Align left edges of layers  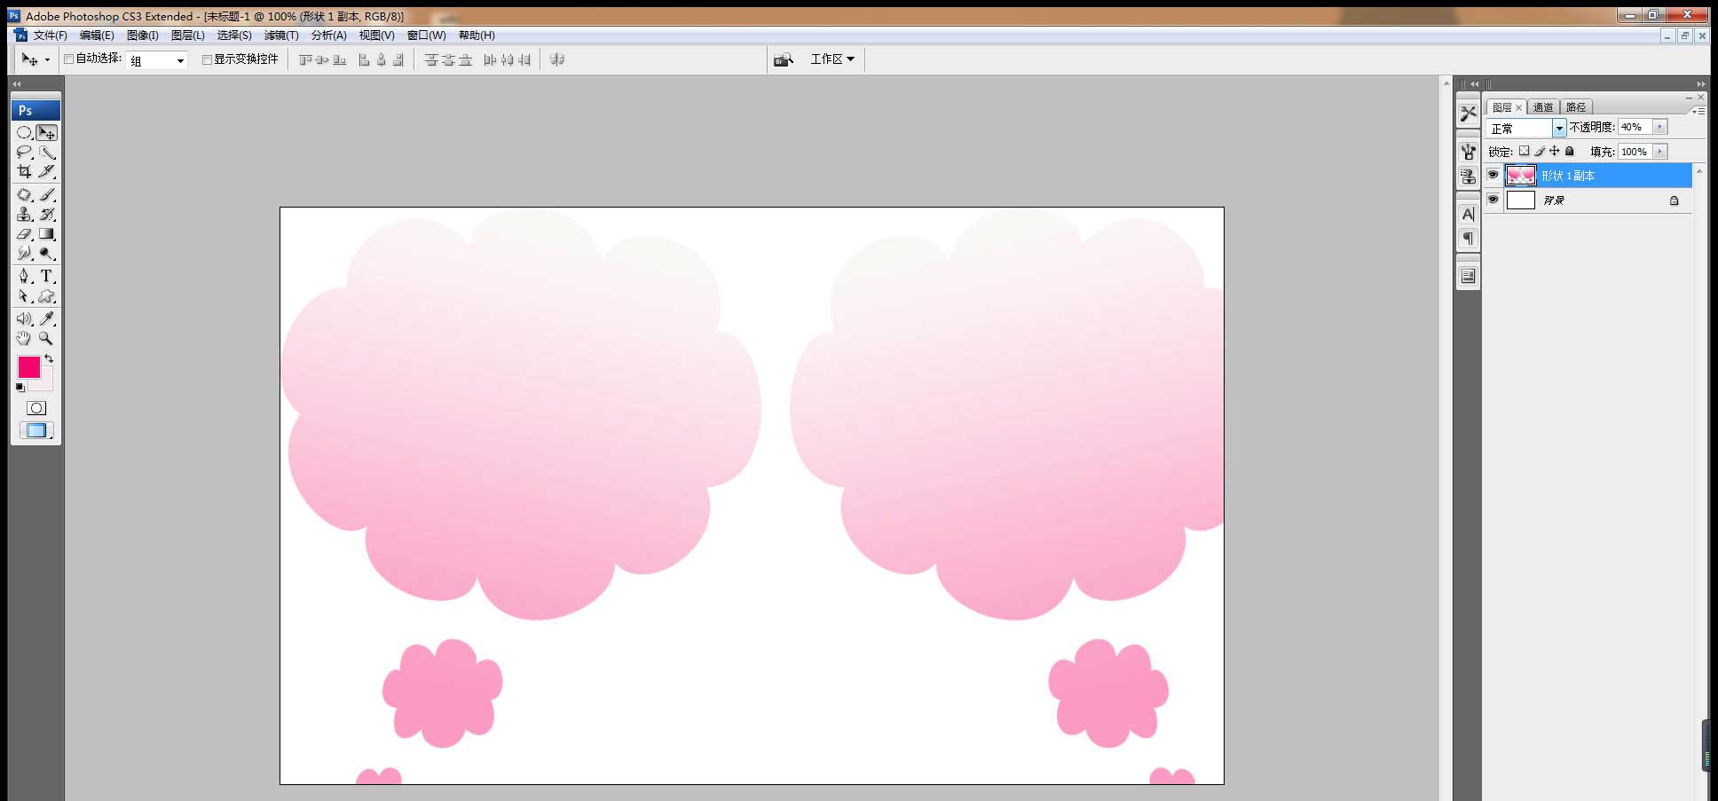[365, 59]
